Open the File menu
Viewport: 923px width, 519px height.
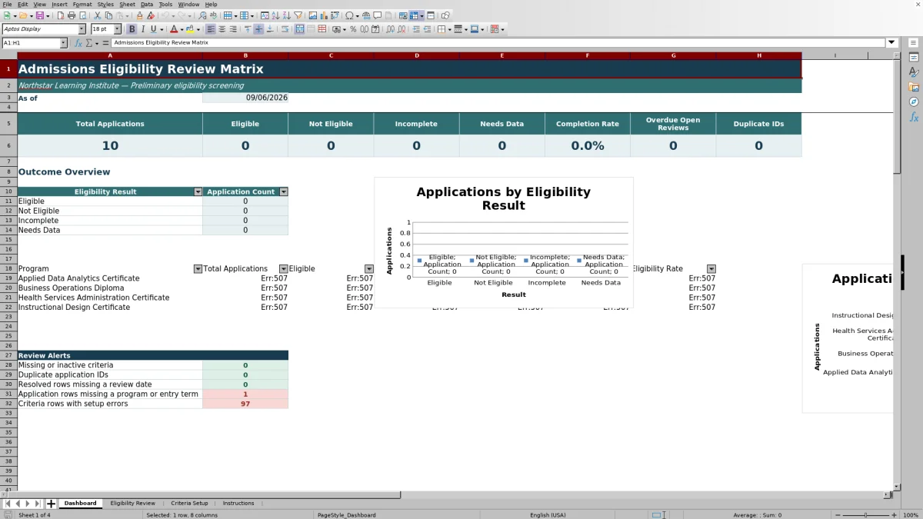pos(7,4)
